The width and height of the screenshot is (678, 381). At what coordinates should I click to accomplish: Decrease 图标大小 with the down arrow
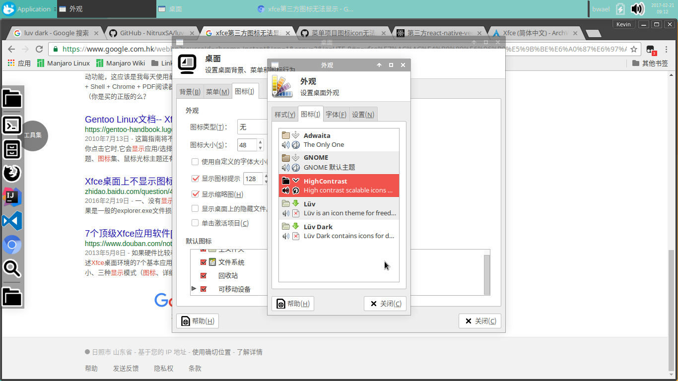259,148
